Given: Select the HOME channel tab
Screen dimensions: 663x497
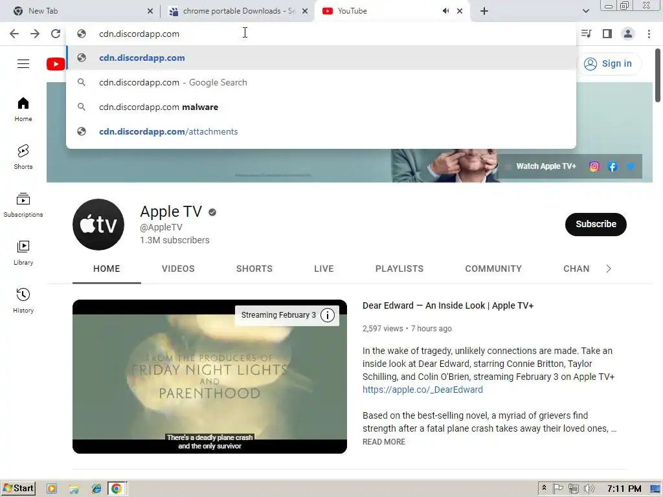Looking at the screenshot, I should (107, 269).
